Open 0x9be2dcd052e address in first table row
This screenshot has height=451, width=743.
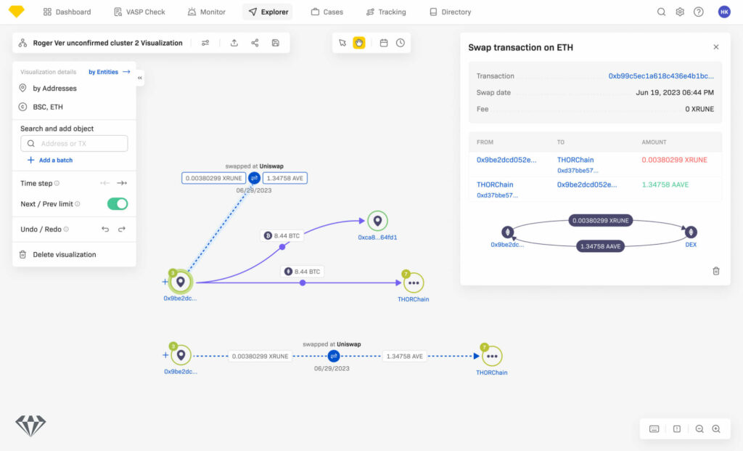point(506,160)
